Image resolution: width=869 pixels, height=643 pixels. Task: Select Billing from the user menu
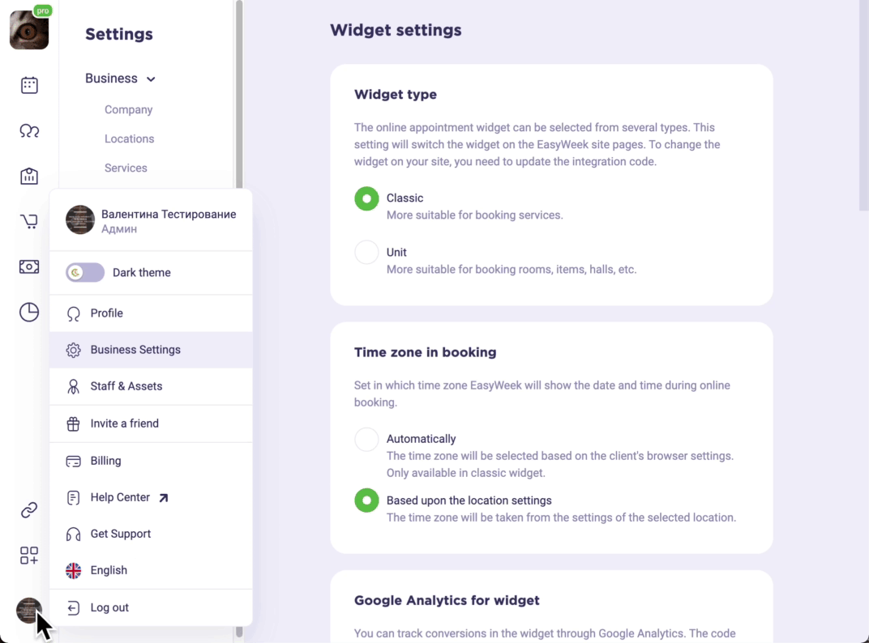[x=105, y=461]
